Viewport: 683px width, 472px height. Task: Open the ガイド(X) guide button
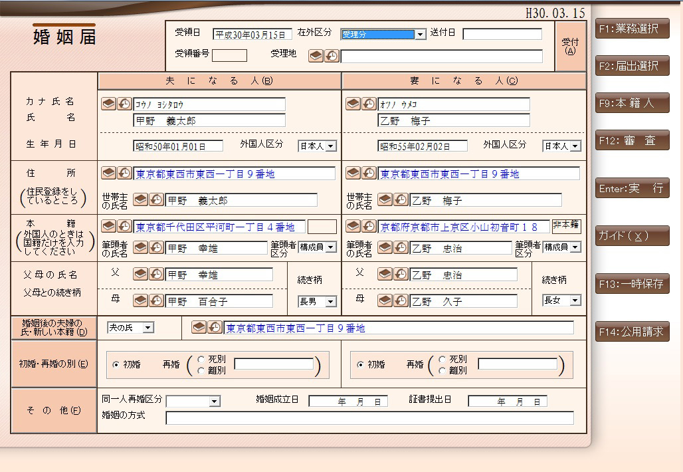click(632, 236)
